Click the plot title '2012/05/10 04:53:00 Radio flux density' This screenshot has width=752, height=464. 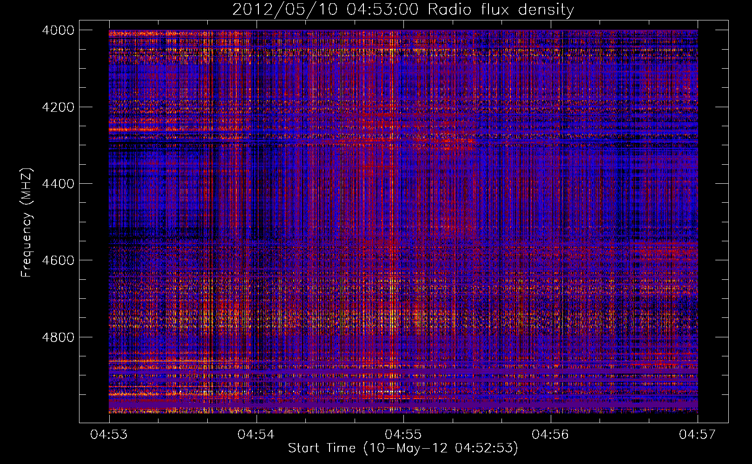[x=403, y=10]
